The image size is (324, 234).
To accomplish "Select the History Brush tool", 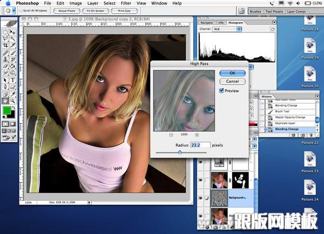I will [x=12, y=60].
